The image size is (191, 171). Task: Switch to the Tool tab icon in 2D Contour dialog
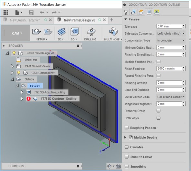click(126, 12)
